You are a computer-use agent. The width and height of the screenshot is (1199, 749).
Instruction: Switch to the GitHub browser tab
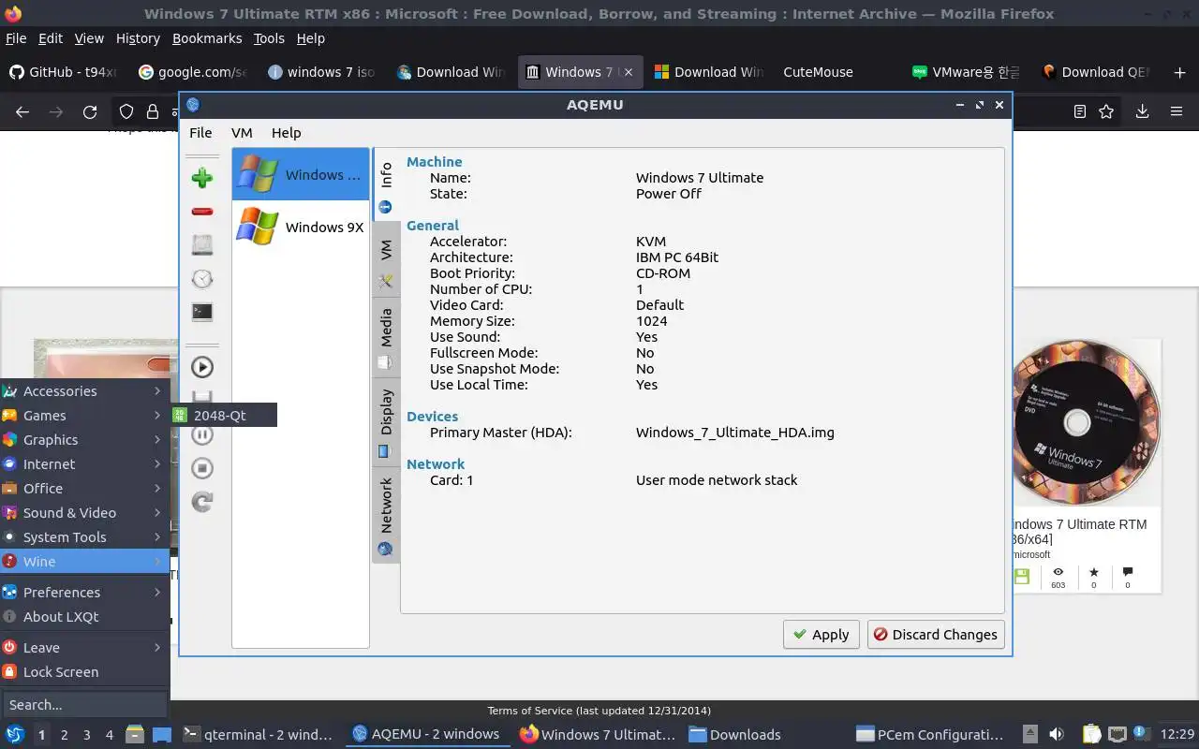tap(64, 72)
